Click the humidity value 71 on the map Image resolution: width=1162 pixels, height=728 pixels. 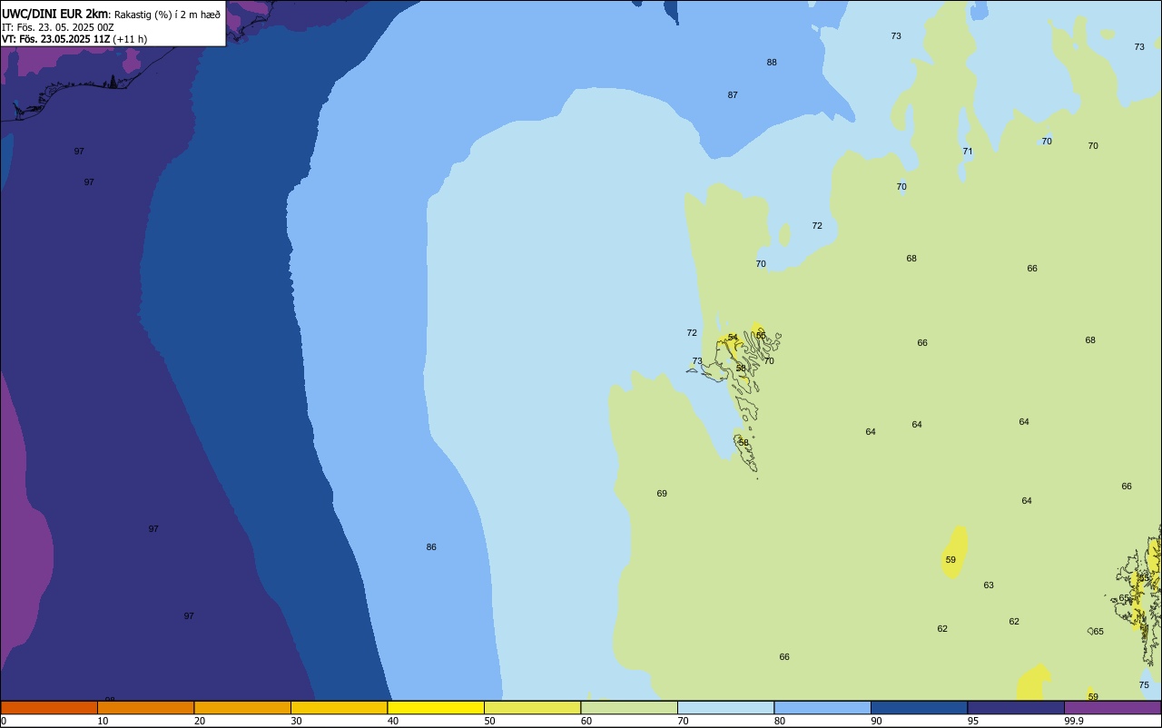coord(968,152)
